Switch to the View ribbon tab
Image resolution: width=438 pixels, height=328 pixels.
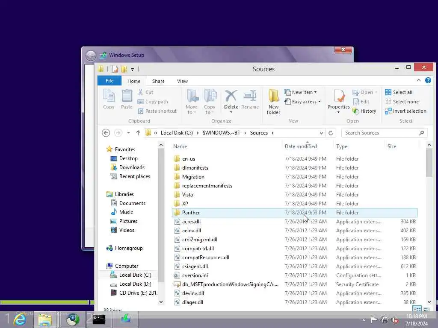point(182,81)
